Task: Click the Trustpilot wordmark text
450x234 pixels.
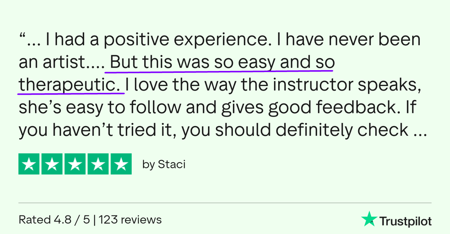Action: pos(405,222)
